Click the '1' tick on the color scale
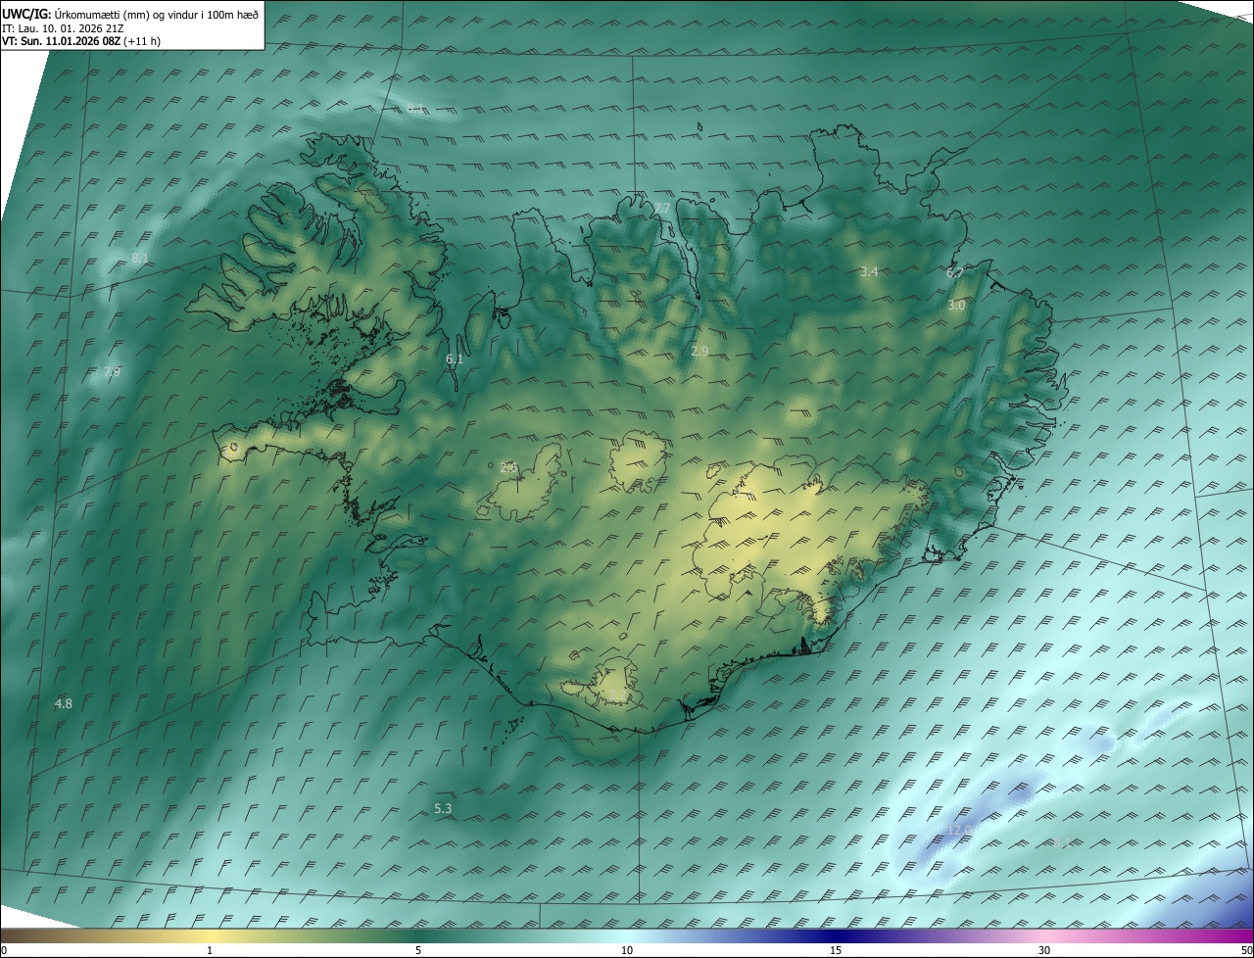This screenshot has height=958, width=1254. [210, 950]
